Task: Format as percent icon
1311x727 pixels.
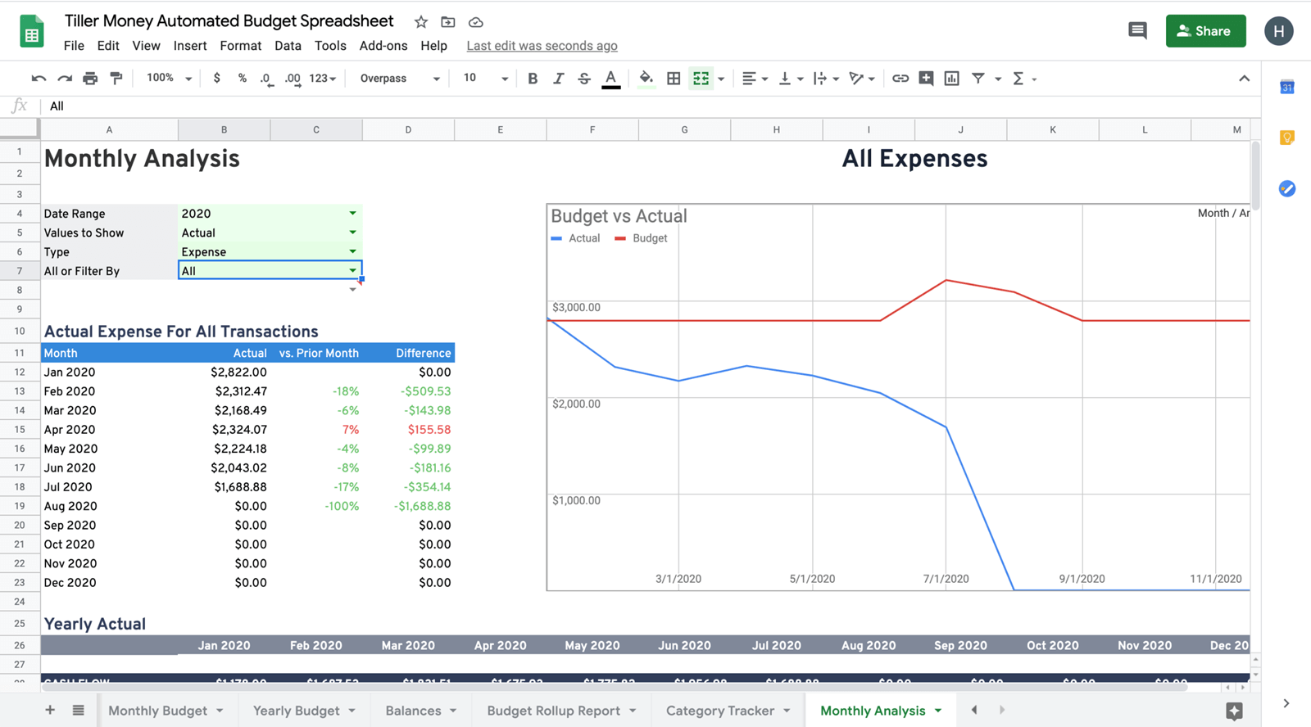Action: click(x=243, y=79)
